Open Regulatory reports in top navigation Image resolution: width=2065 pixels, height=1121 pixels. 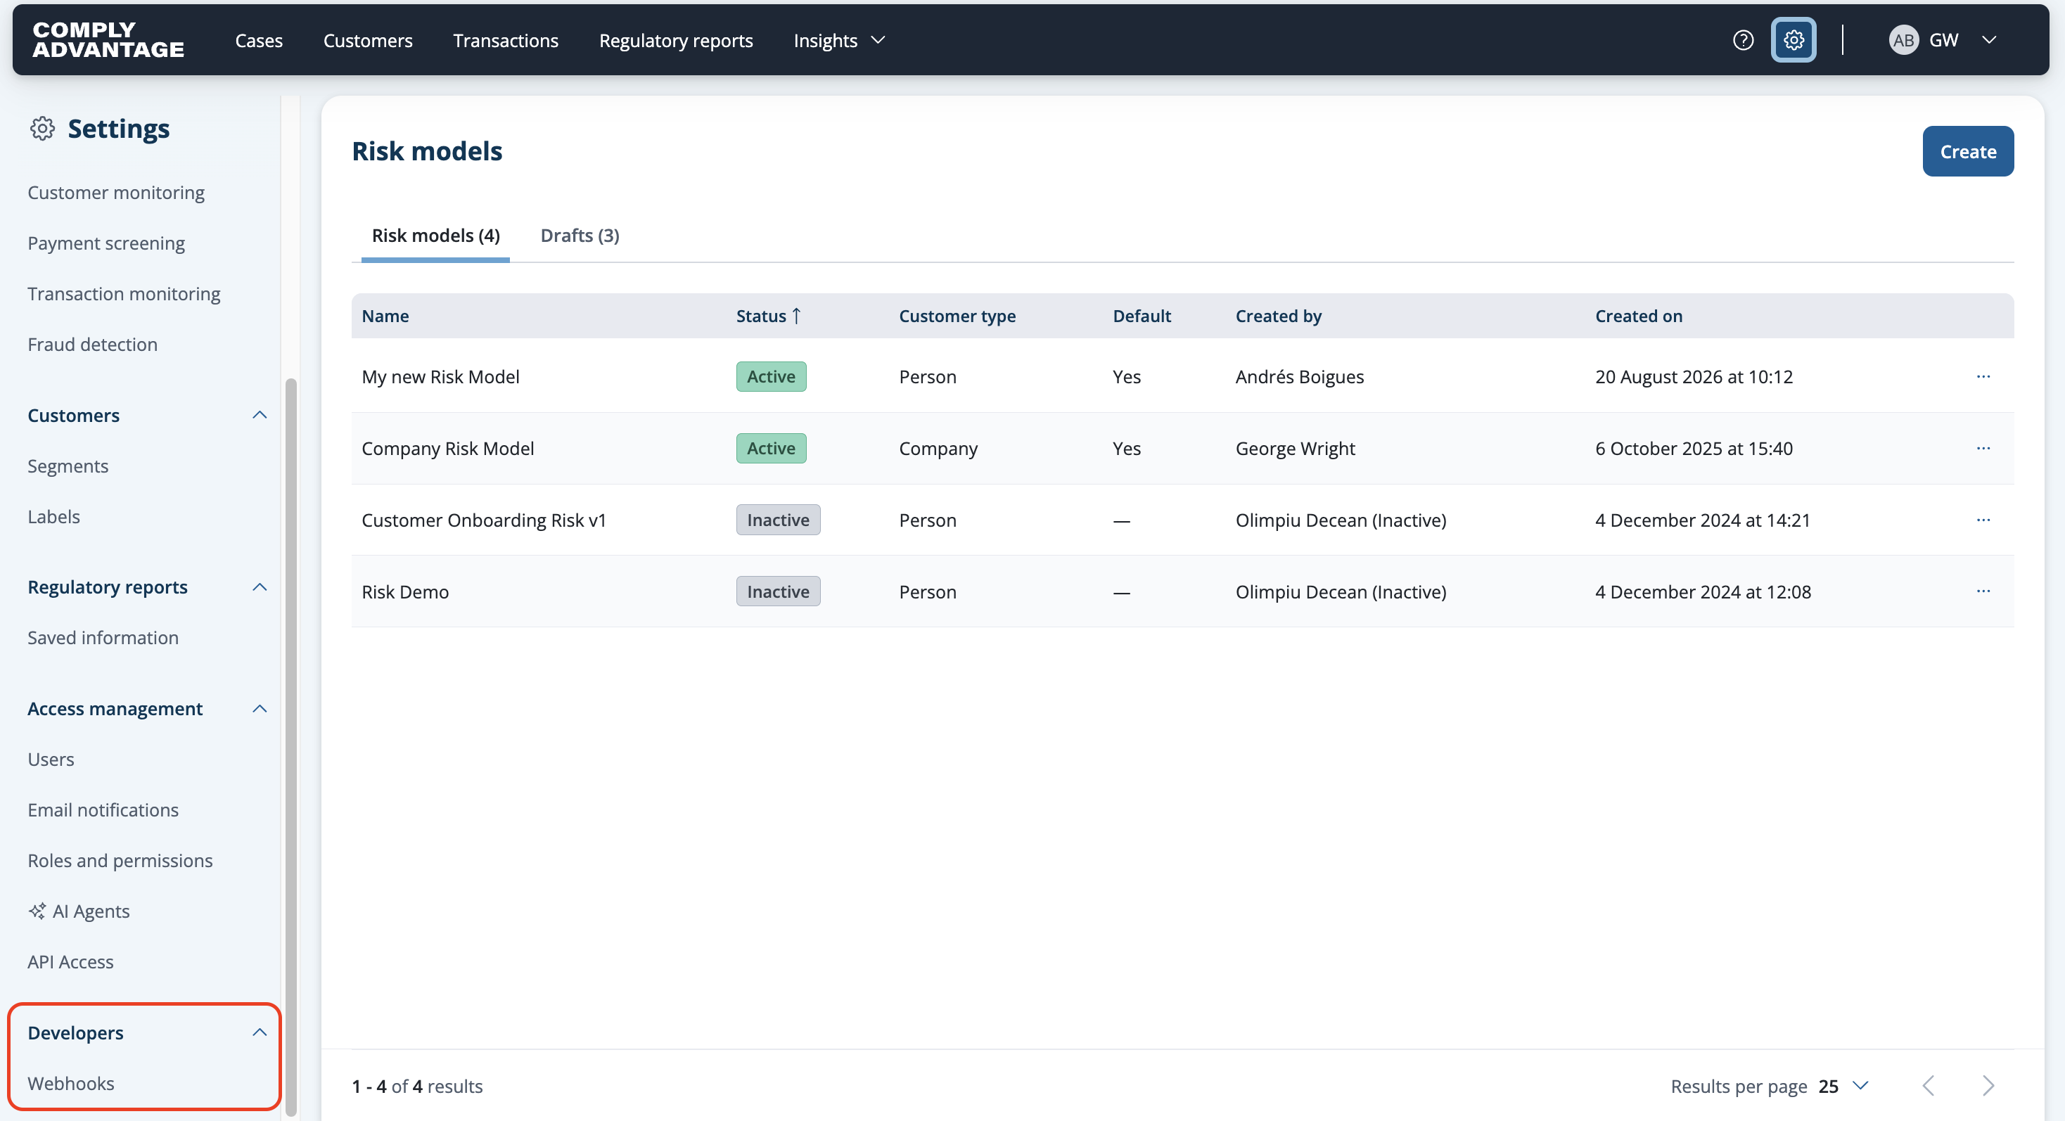pos(676,40)
